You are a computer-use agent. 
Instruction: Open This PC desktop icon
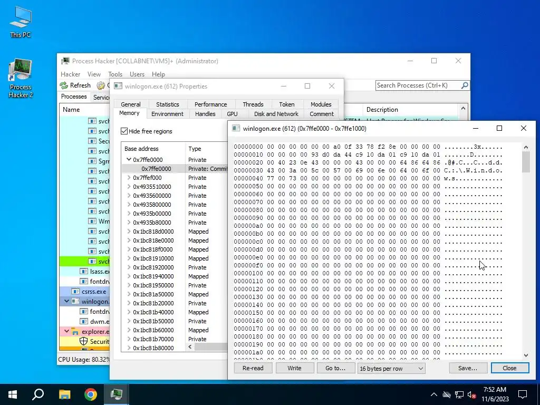click(21, 22)
